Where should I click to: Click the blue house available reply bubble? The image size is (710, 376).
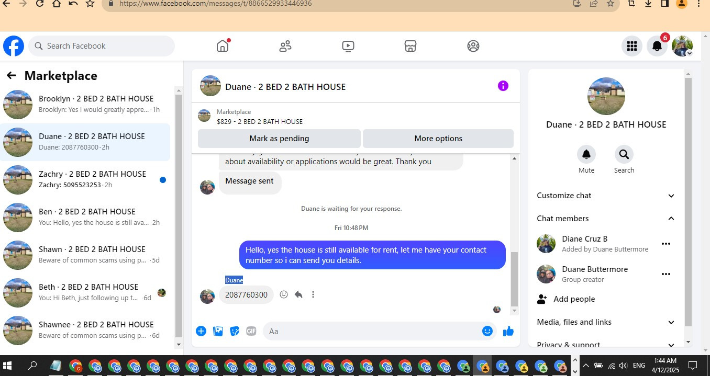tap(372, 255)
